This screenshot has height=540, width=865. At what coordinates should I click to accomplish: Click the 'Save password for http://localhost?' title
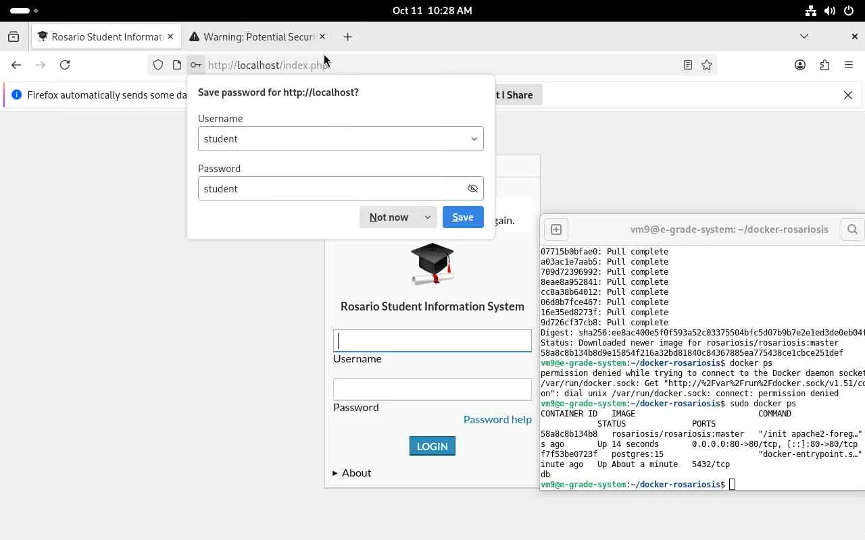pyautogui.click(x=278, y=92)
